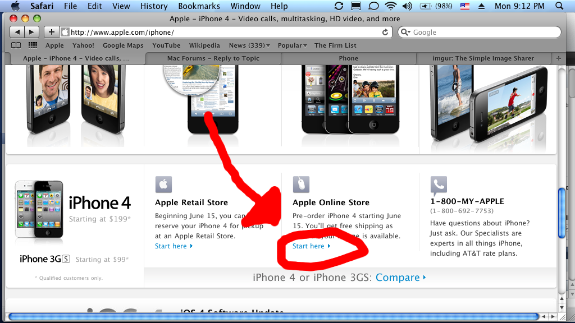575x323 pixels.
Task: Click the scroll down arrow
Action: [x=562, y=307]
